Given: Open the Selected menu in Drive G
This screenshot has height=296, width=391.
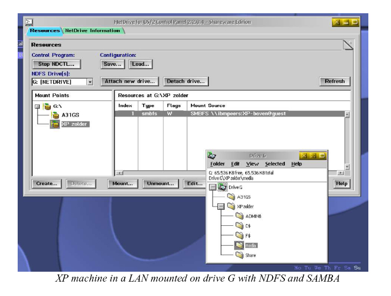Looking at the screenshot, I should pyautogui.click(x=275, y=164).
